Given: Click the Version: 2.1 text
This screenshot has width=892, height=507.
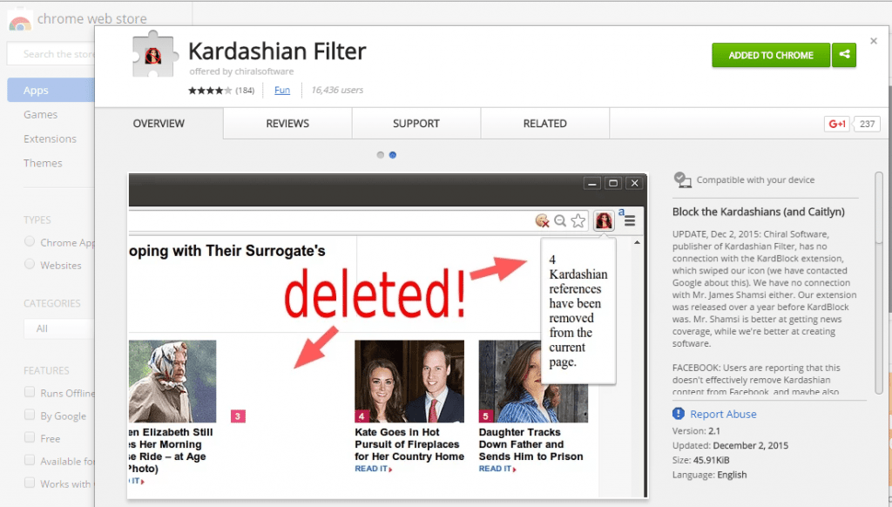Looking at the screenshot, I should coord(696,430).
